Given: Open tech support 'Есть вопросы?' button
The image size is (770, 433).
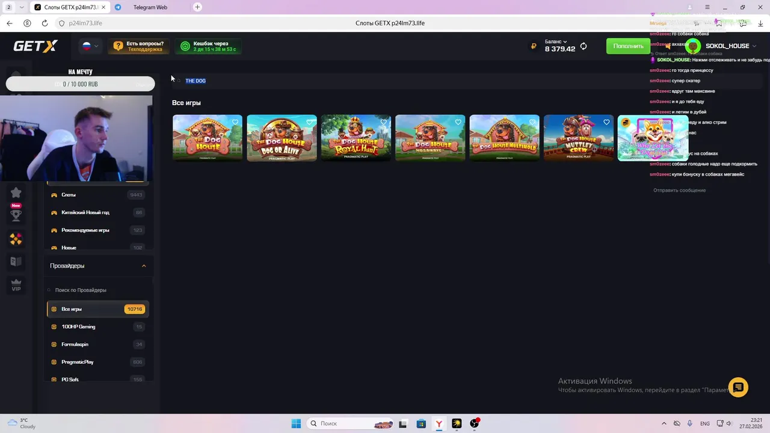Looking at the screenshot, I should pos(138,46).
